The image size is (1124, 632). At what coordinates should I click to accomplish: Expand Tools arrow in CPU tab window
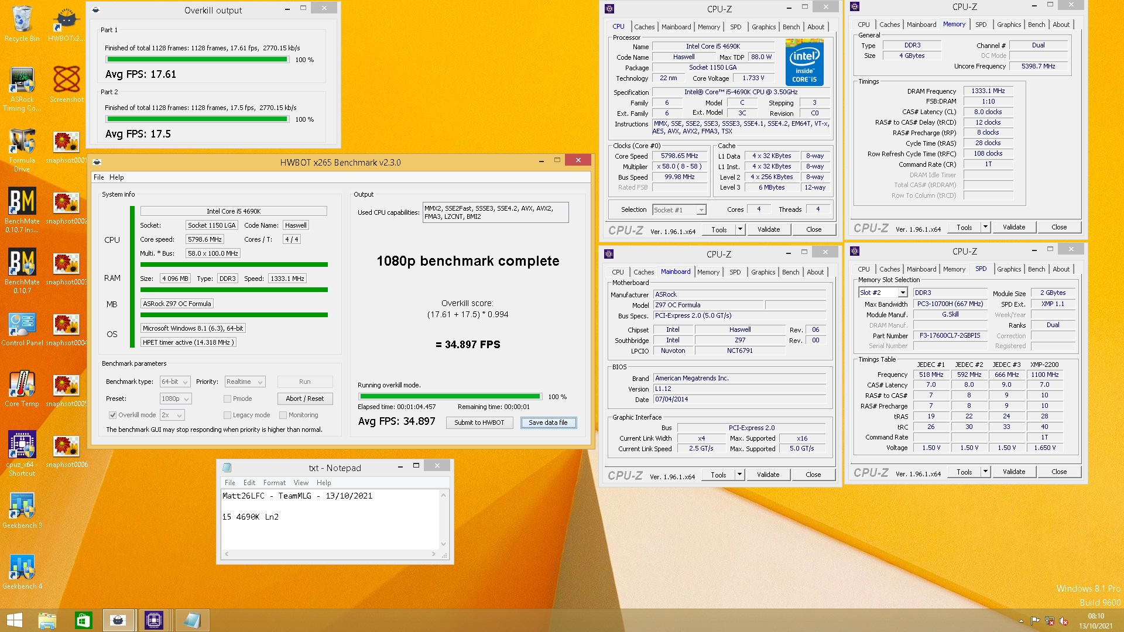[740, 229]
